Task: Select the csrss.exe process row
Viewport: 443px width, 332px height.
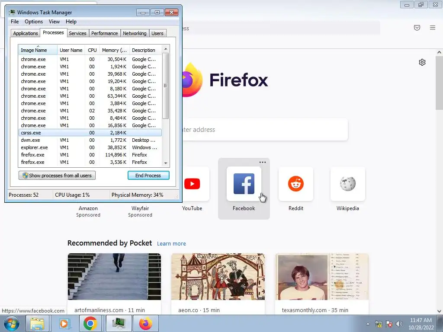Action: click(90, 133)
